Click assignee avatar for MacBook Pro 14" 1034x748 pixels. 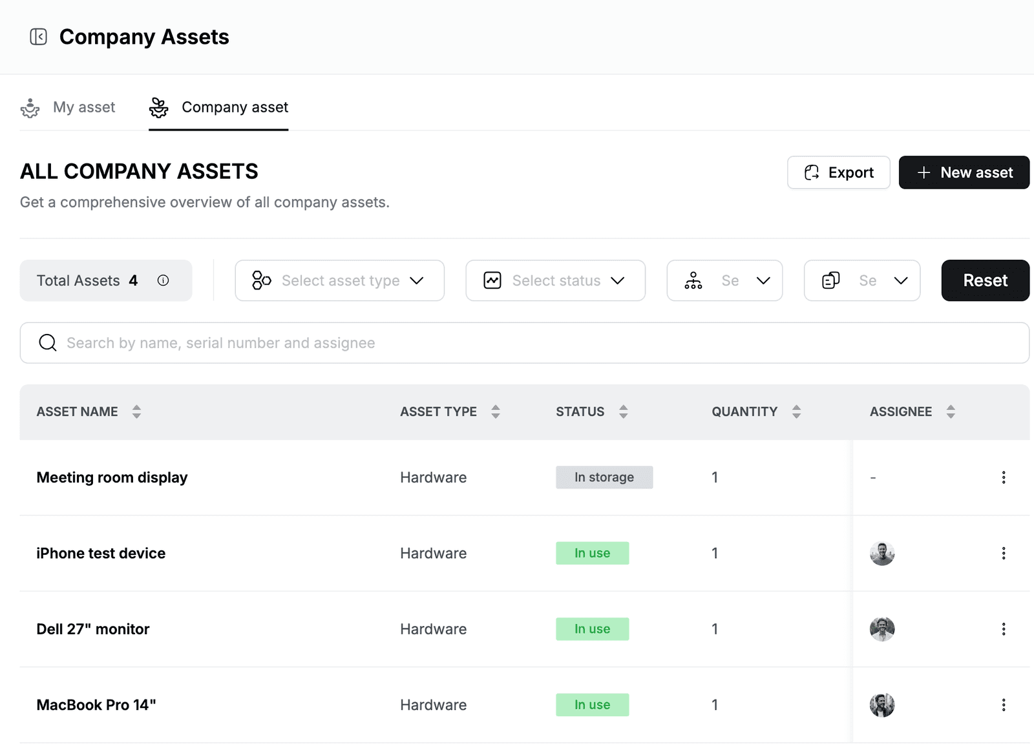882,705
